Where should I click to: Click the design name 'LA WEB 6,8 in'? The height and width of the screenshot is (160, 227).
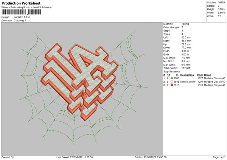click(22, 17)
